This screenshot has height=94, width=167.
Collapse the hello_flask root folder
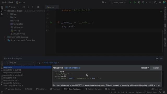(x=5, y=11)
